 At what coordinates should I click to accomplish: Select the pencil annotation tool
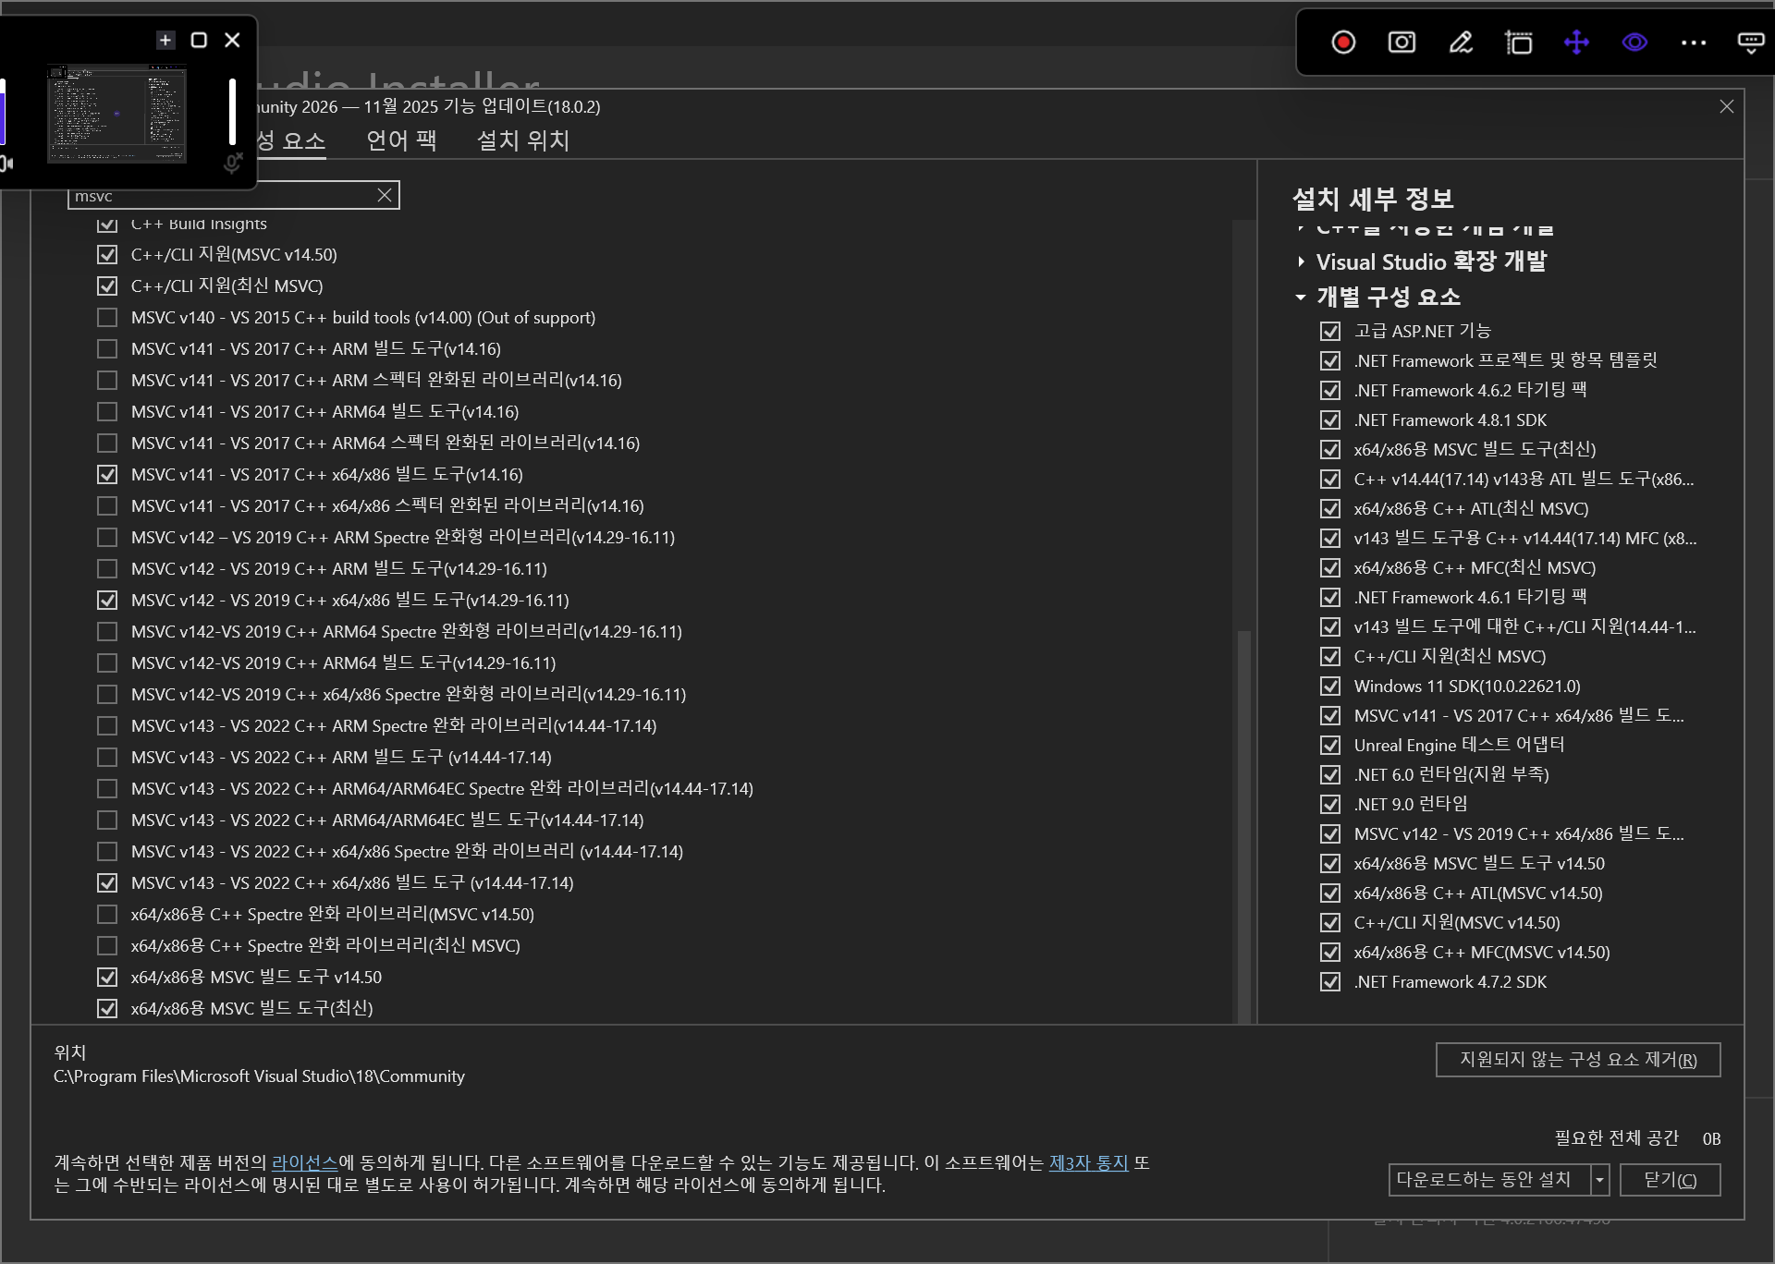(x=1460, y=42)
